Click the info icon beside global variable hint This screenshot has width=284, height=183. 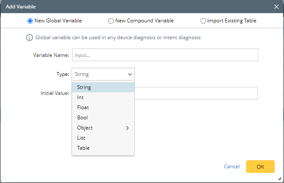(29, 38)
